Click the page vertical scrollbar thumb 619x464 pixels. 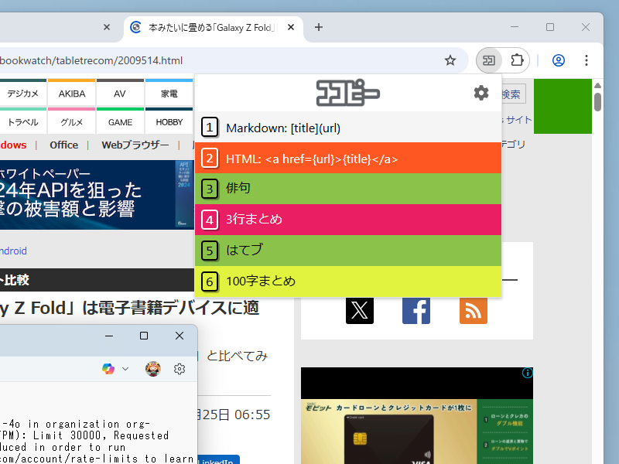[597, 102]
